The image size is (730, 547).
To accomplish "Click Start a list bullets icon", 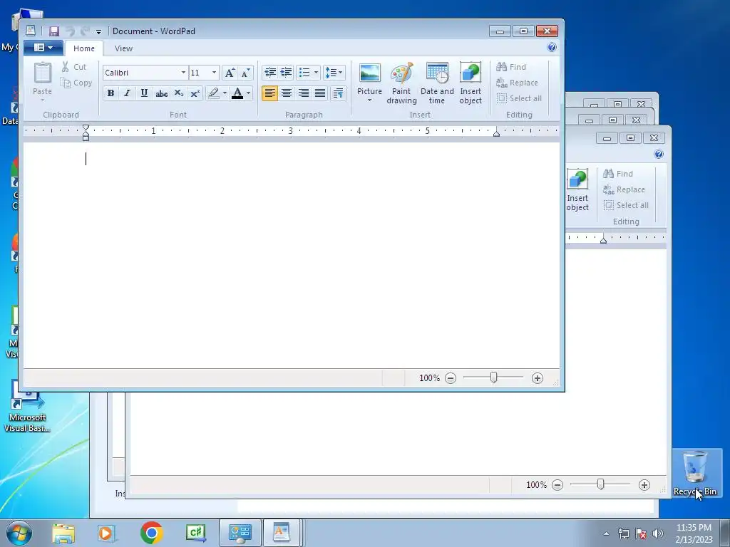I will [304, 73].
